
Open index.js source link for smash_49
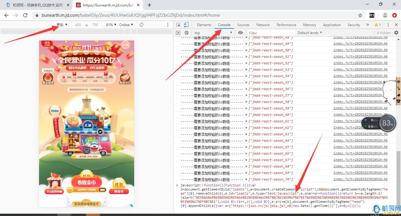[360, 43]
